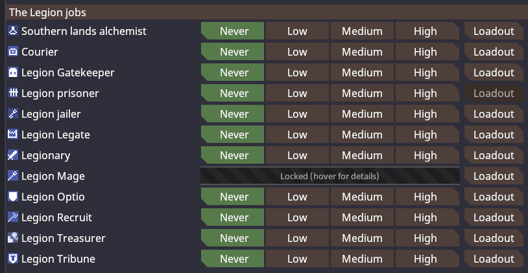Set Legion jailer priority to Medium
The width and height of the screenshot is (528, 273).
(362, 114)
